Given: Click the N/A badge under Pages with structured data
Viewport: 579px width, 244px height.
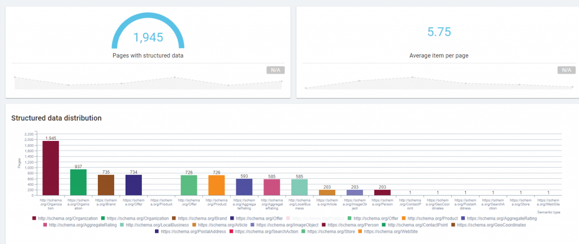Looking at the screenshot, I should pos(275,70).
